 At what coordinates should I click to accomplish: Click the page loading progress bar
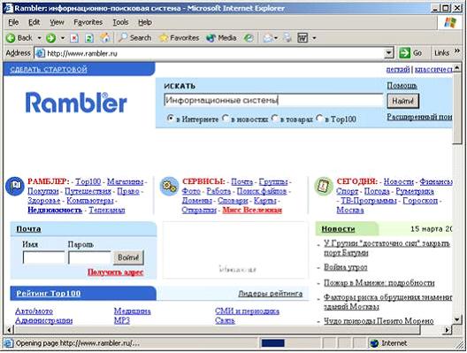(272, 343)
